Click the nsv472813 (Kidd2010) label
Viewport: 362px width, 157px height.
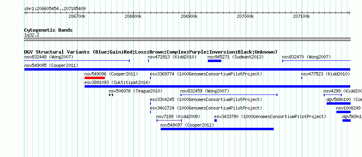[172, 57]
